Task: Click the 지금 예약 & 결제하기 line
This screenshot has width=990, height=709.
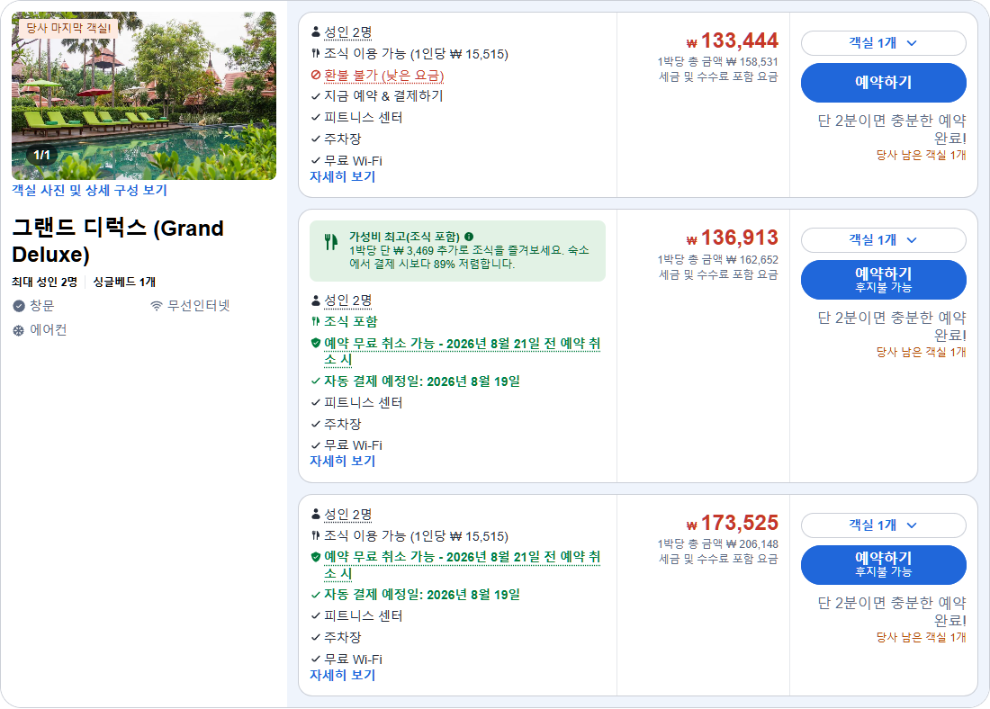Action: pos(383,96)
